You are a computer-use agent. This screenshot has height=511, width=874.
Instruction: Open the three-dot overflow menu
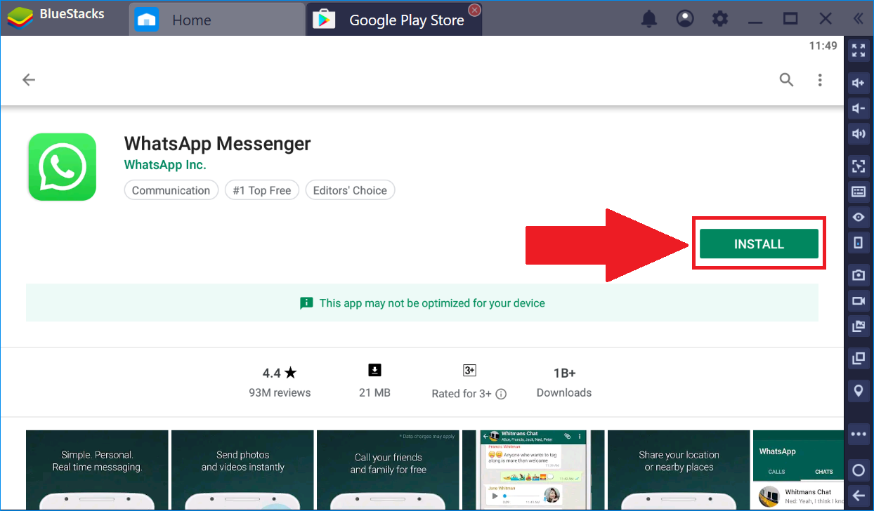click(820, 80)
